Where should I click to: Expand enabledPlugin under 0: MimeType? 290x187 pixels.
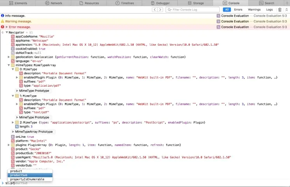click(x=17, y=77)
